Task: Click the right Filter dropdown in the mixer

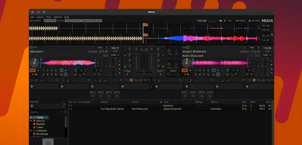Action: click(x=160, y=71)
